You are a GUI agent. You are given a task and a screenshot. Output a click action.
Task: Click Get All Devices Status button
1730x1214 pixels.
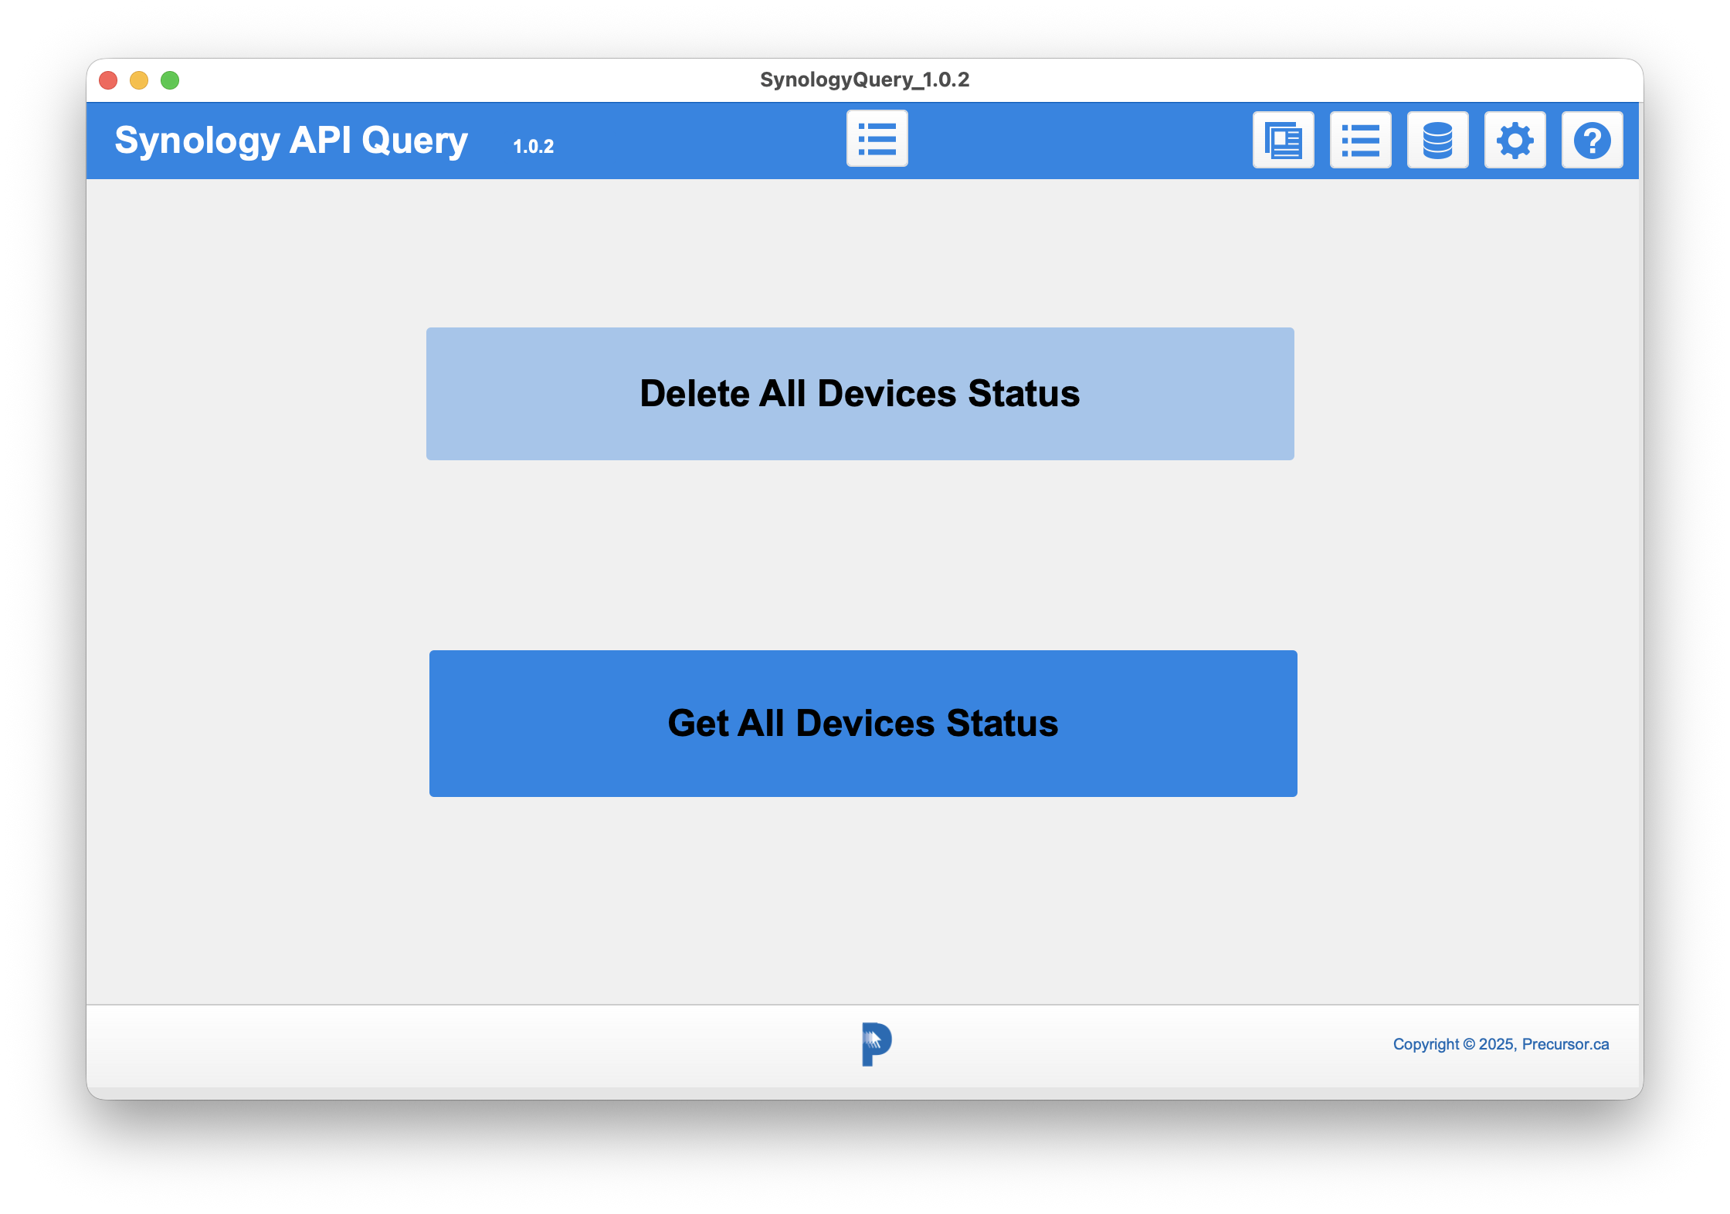[863, 724]
